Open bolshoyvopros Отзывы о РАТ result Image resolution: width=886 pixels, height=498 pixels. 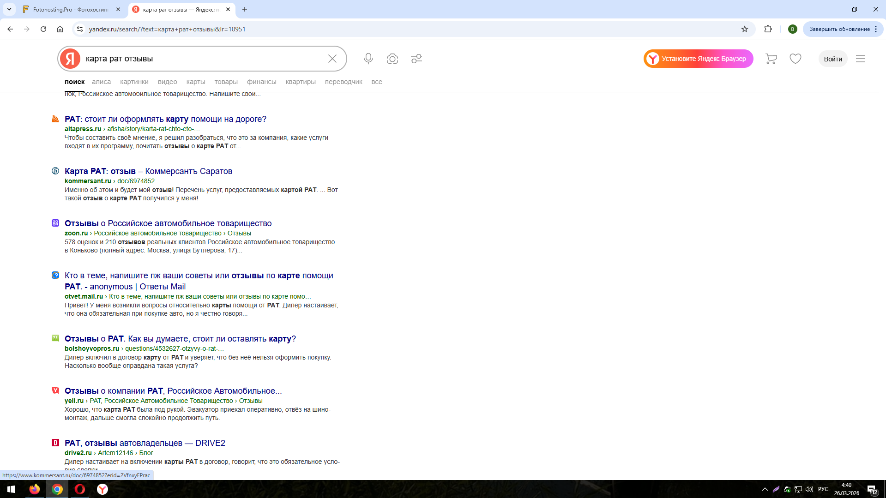(180, 339)
